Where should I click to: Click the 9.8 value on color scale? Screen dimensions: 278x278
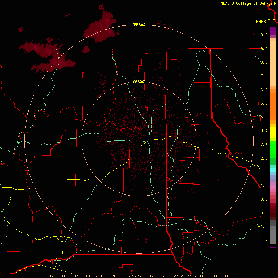click(264, 35)
